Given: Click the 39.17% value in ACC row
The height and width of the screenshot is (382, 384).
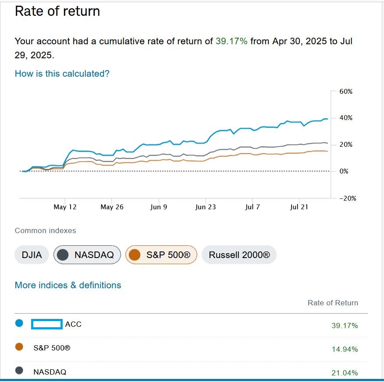Looking at the screenshot, I should (345, 325).
